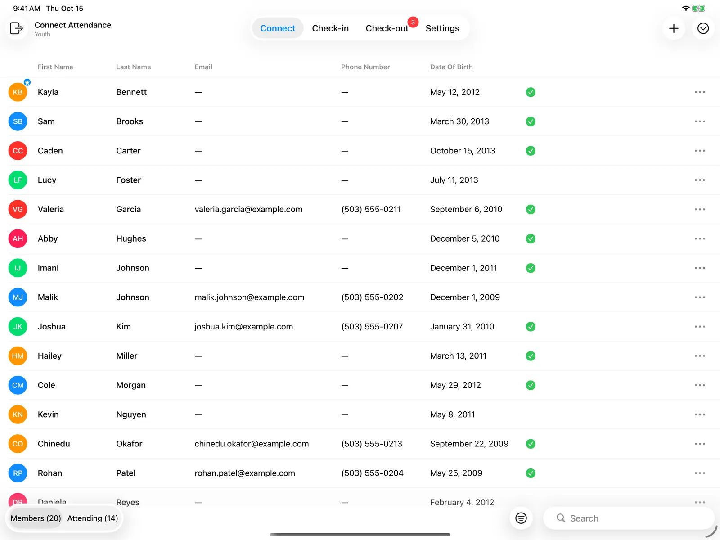The width and height of the screenshot is (720, 540).
Task: Open the circled chevron dropdown menu
Action: tap(703, 28)
